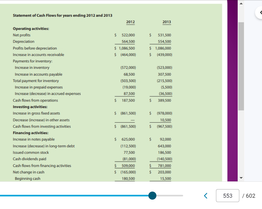Select the Operating activities heading
This screenshot has height=209, width=262.
click(30, 28)
